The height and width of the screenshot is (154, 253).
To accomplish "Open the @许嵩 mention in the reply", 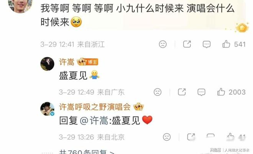I will click(x=94, y=120).
